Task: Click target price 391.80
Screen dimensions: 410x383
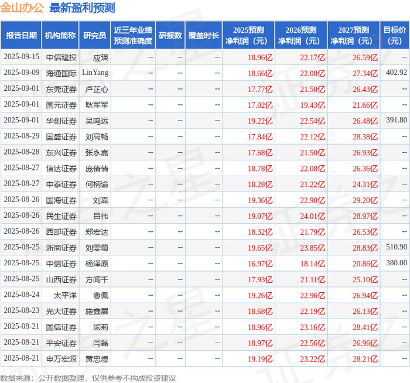Action: [x=397, y=120]
